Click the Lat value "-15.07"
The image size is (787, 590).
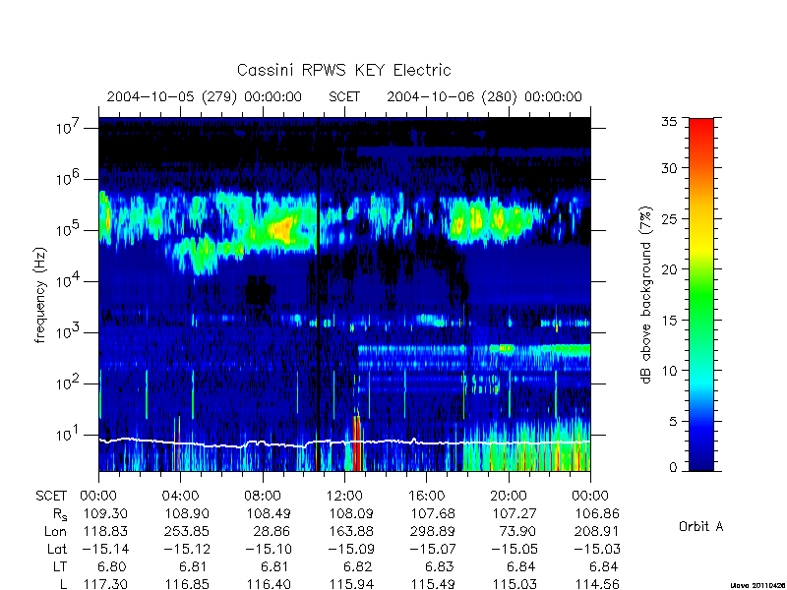433,549
